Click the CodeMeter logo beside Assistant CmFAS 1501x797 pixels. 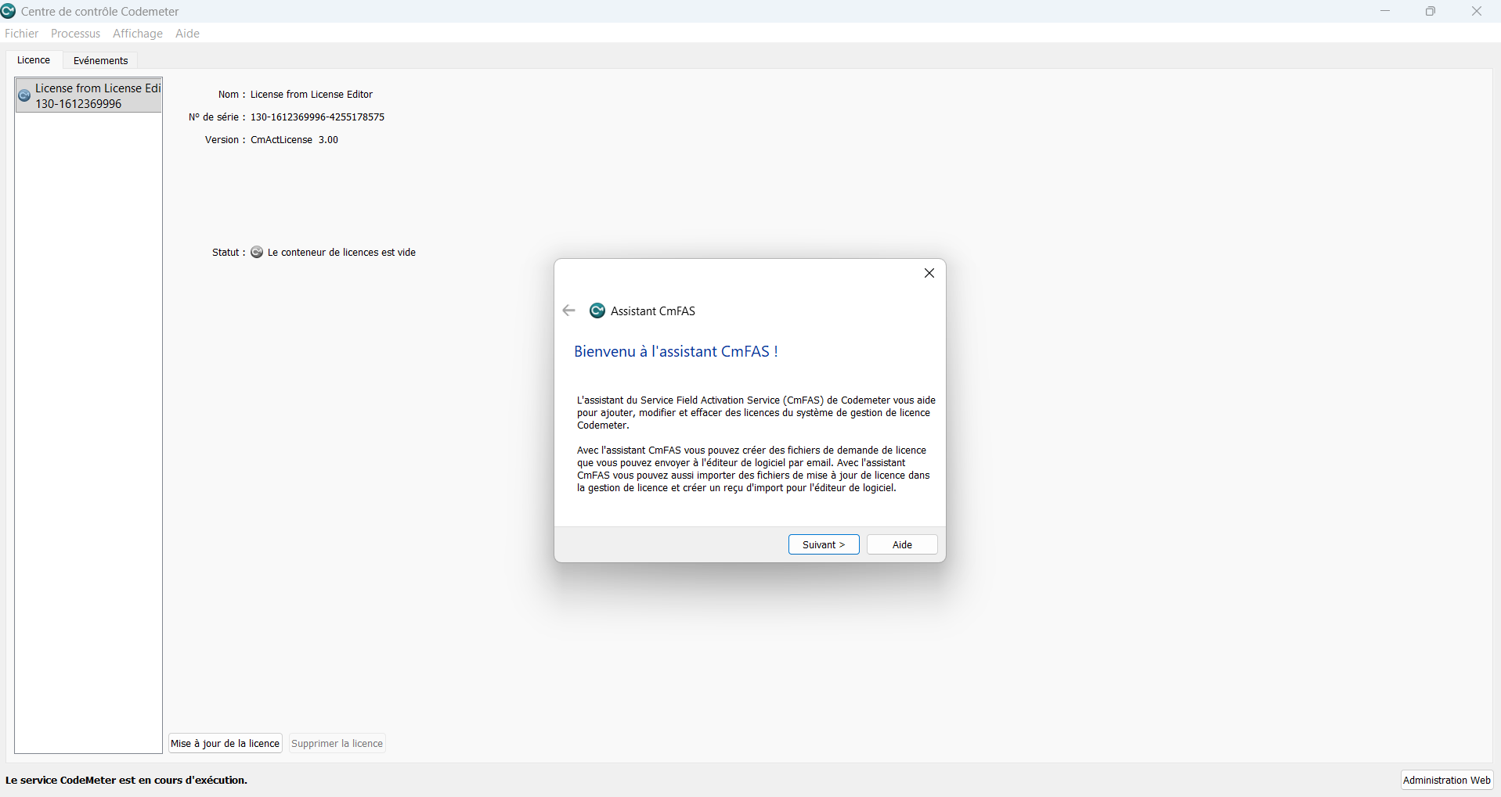[x=597, y=311]
